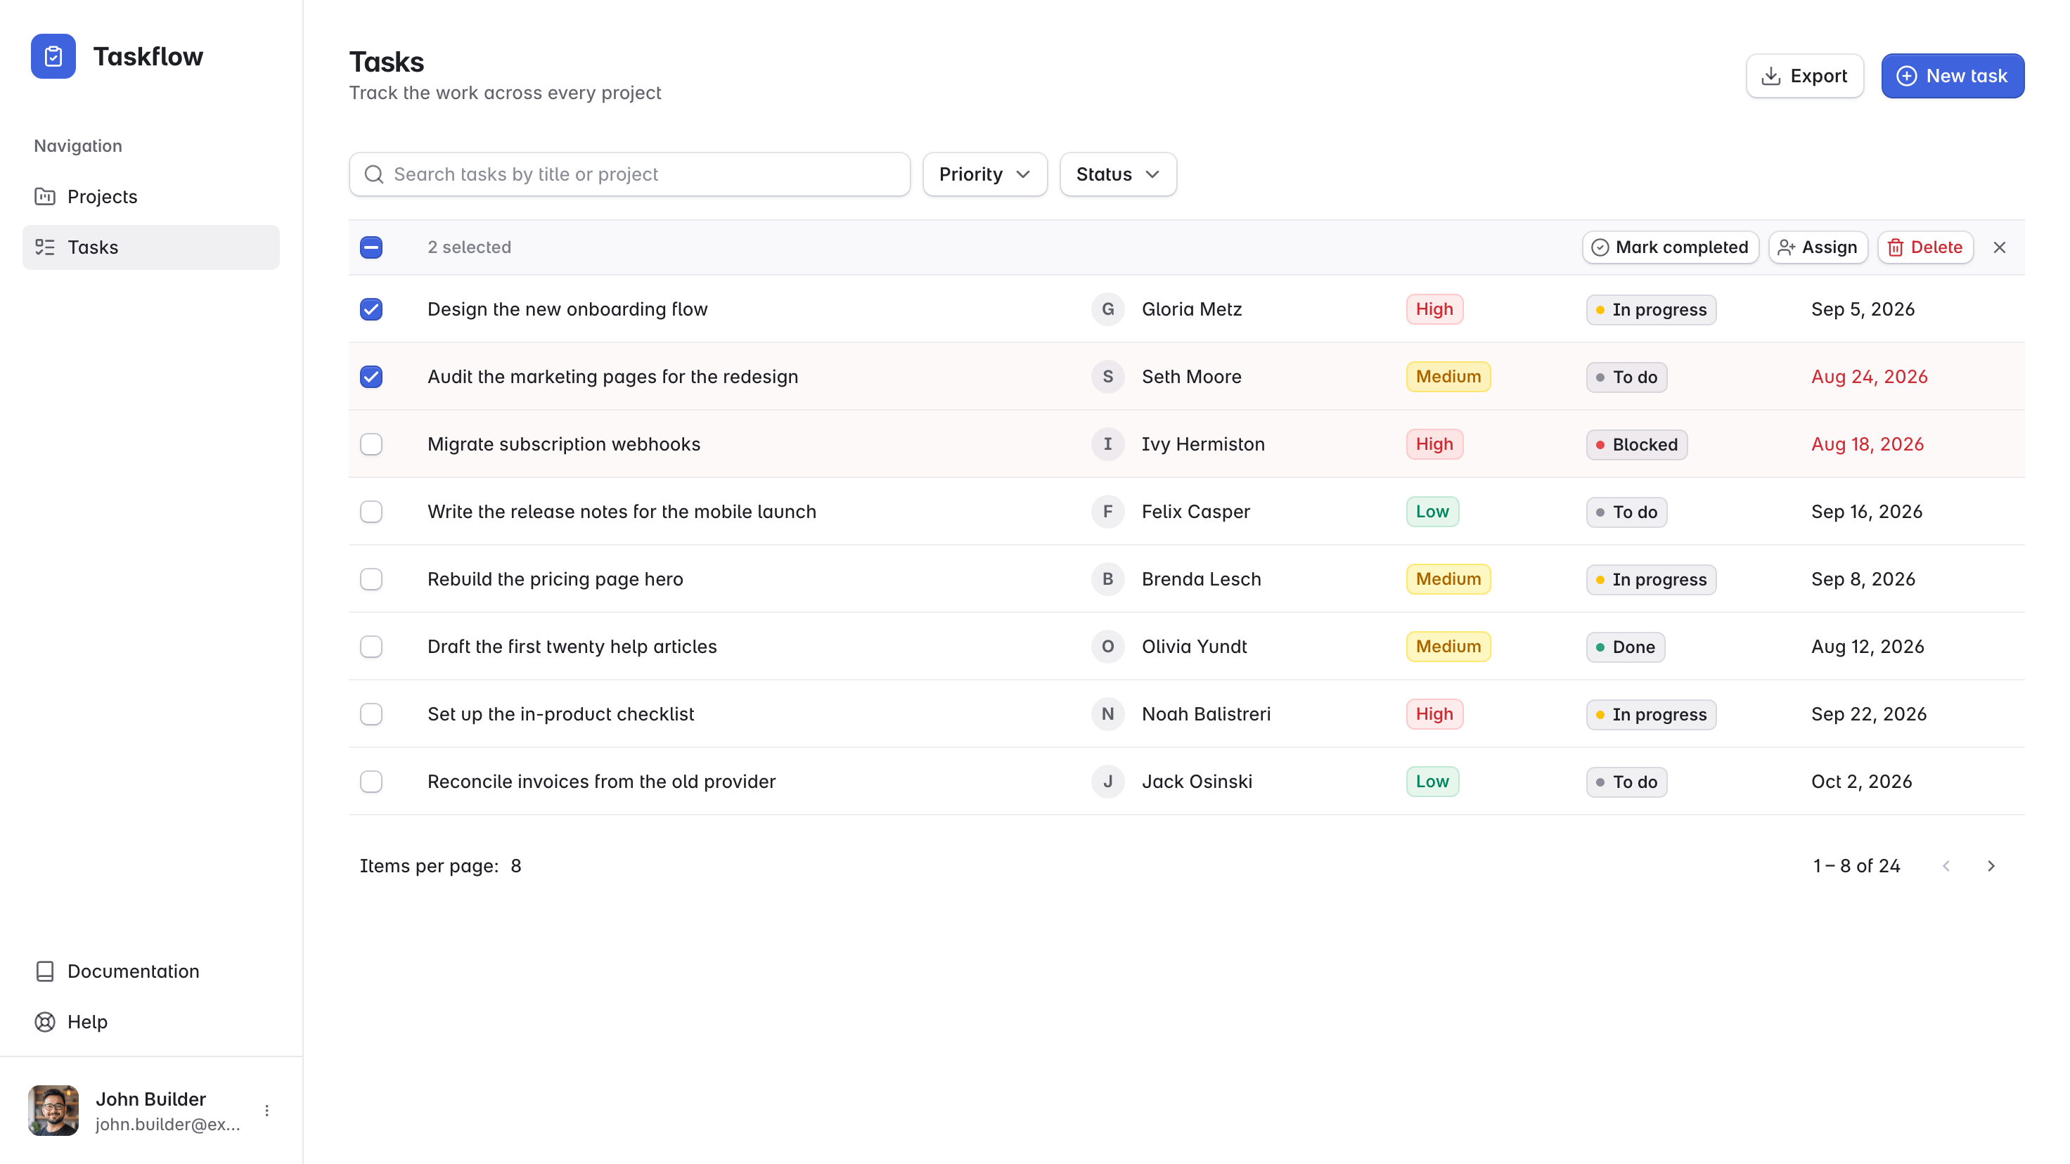Dismiss the selection bar with X icon
Screen dimensions: 2070x1164
tap(1999, 247)
